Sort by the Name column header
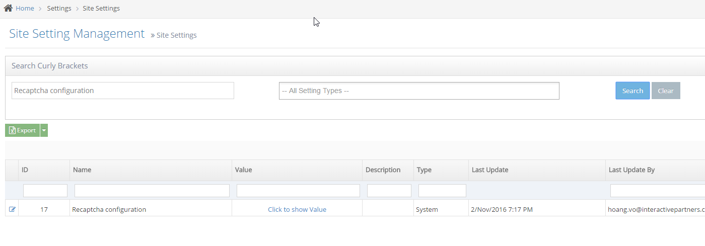Viewport: 705px width, 246px height. 82,170
